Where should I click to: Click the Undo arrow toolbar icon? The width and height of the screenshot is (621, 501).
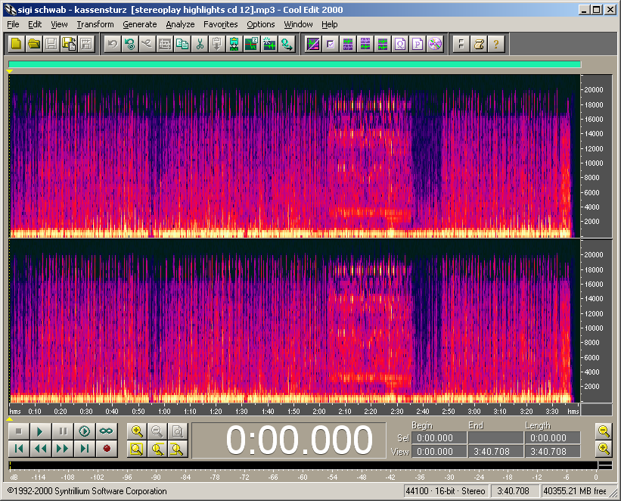coord(112,44)
